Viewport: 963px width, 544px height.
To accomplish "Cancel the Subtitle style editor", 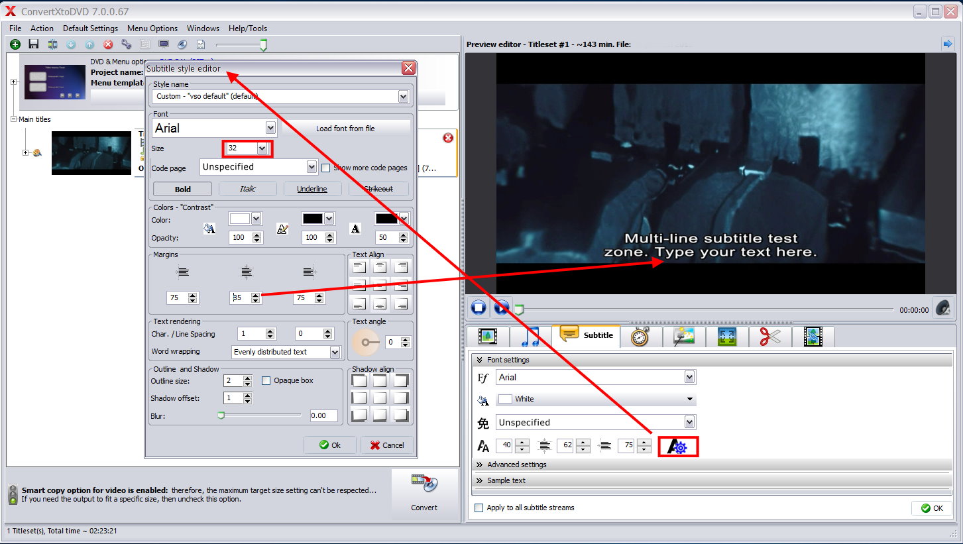I will click(x=387, y=445).
